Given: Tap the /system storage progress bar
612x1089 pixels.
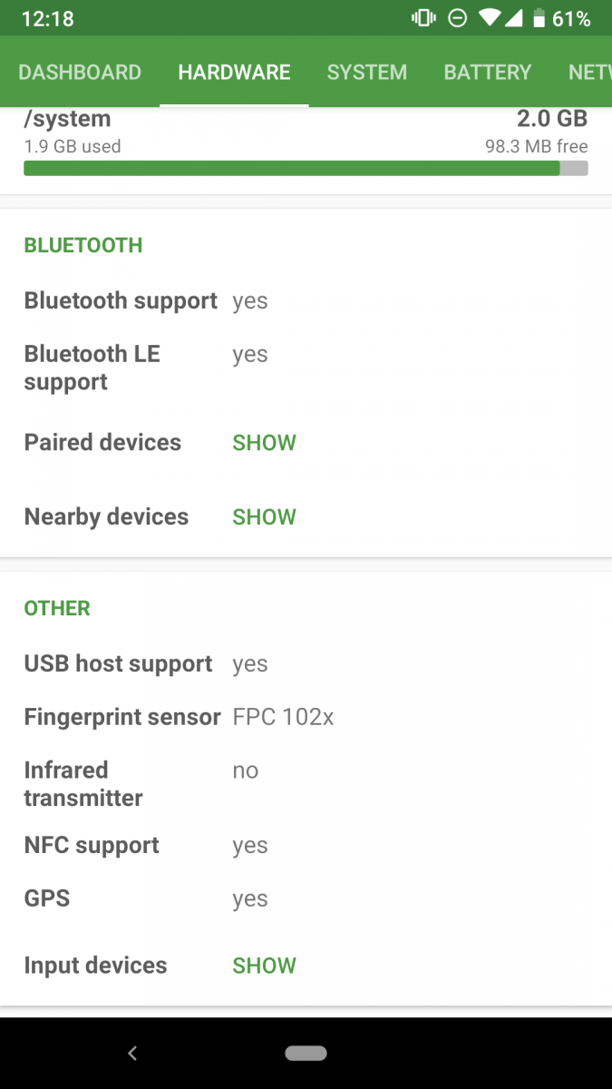Looking at the screenshot, I should (306, 169).
